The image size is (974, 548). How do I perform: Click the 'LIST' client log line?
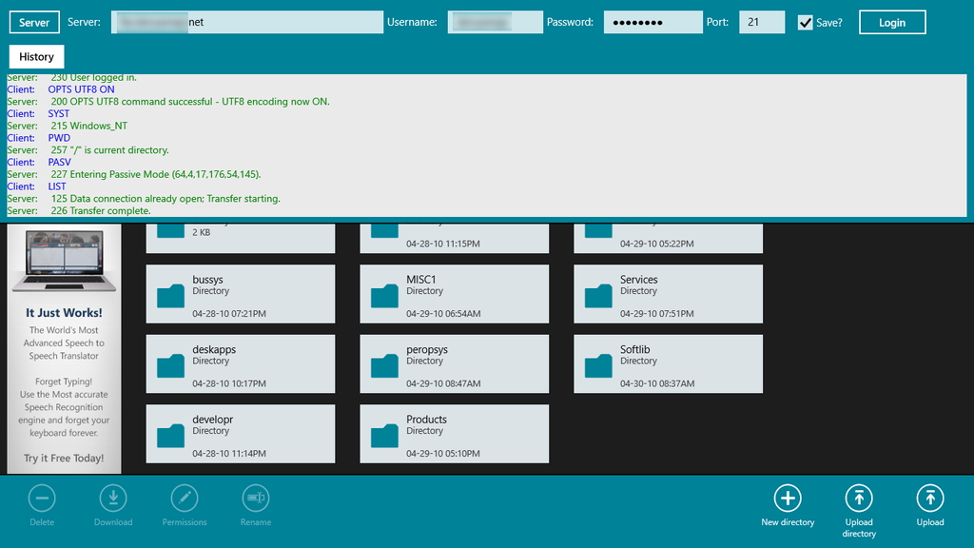click(57, 186)
